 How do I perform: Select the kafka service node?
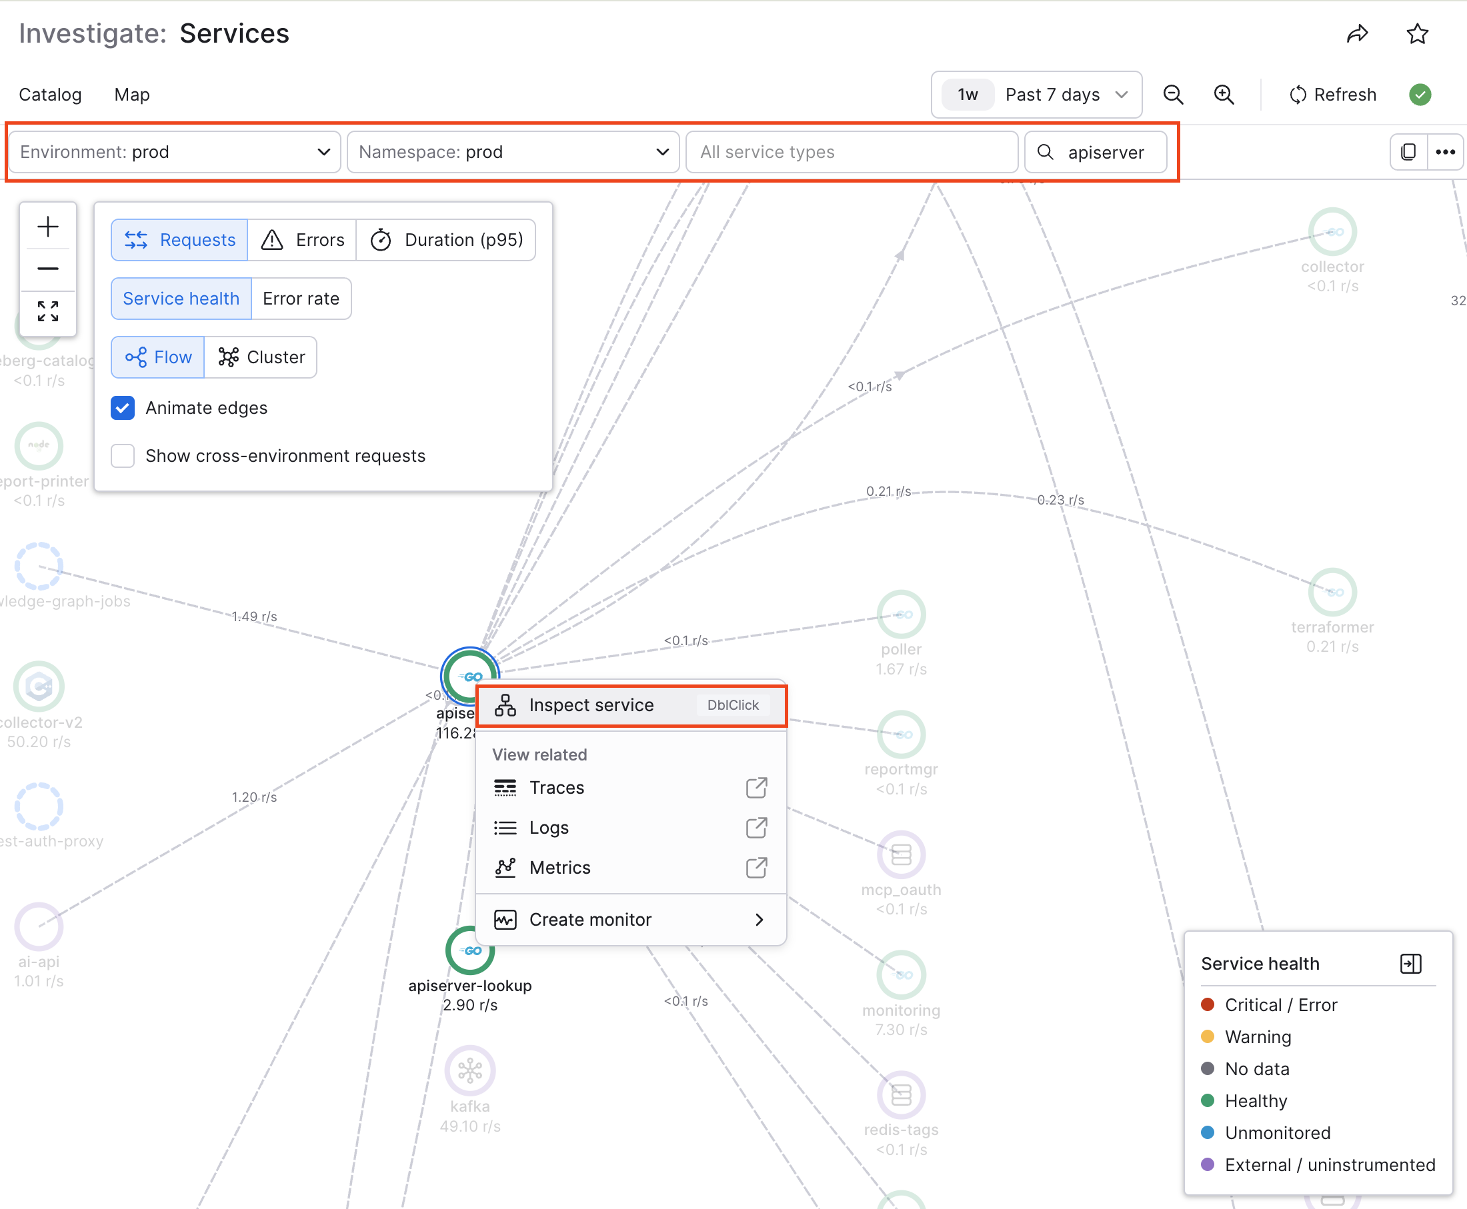(x=470, y=1070)
